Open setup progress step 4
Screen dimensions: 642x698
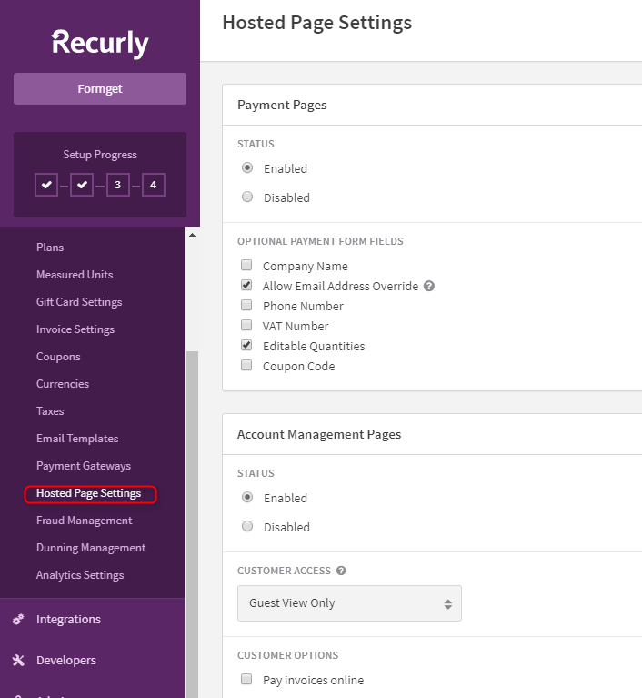click(153, 185)
